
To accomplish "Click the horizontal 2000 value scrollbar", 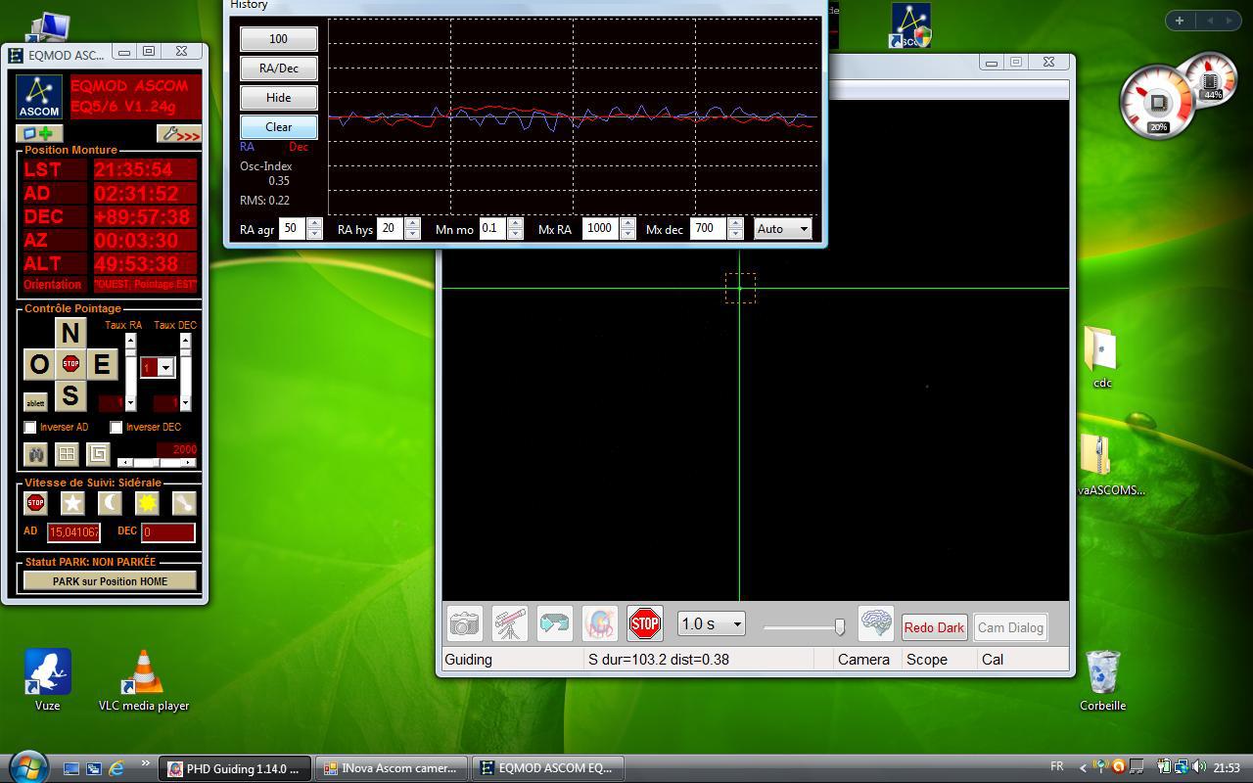I will (157, 462).
